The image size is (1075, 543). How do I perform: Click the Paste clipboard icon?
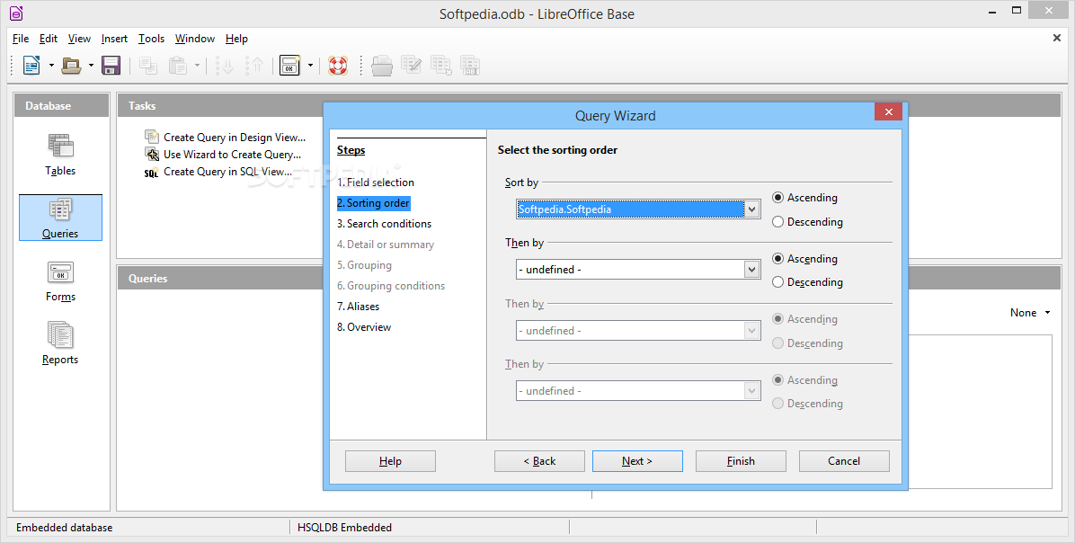click(178, 66)
